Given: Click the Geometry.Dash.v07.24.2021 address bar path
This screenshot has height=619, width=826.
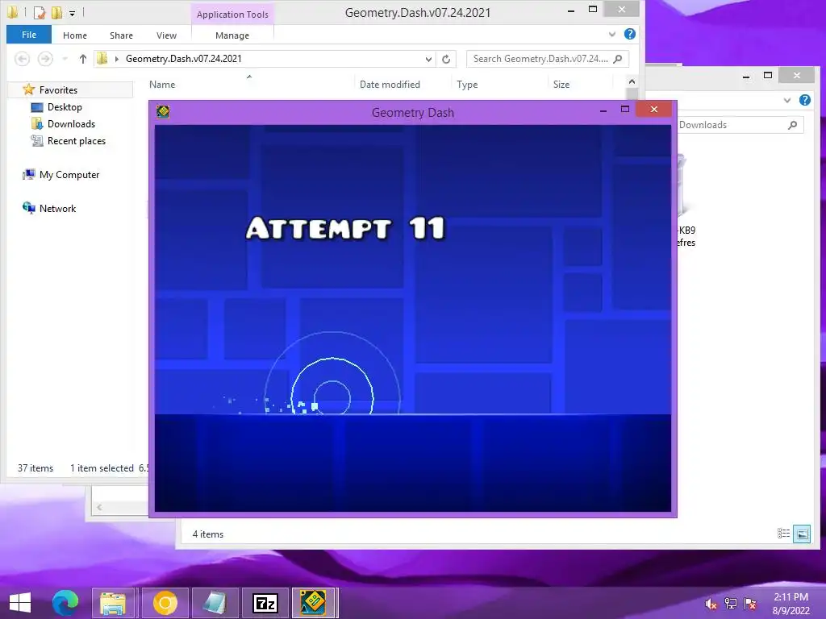Looking at the screenshot, I should [183, 59].
